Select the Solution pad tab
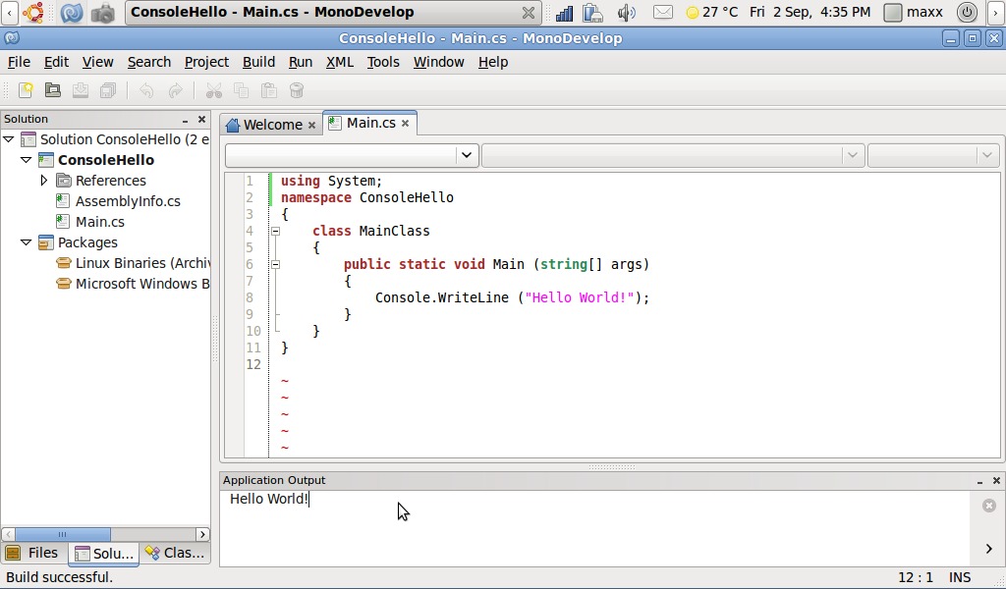Screen dimensions: 1006x589 [104, 554]
